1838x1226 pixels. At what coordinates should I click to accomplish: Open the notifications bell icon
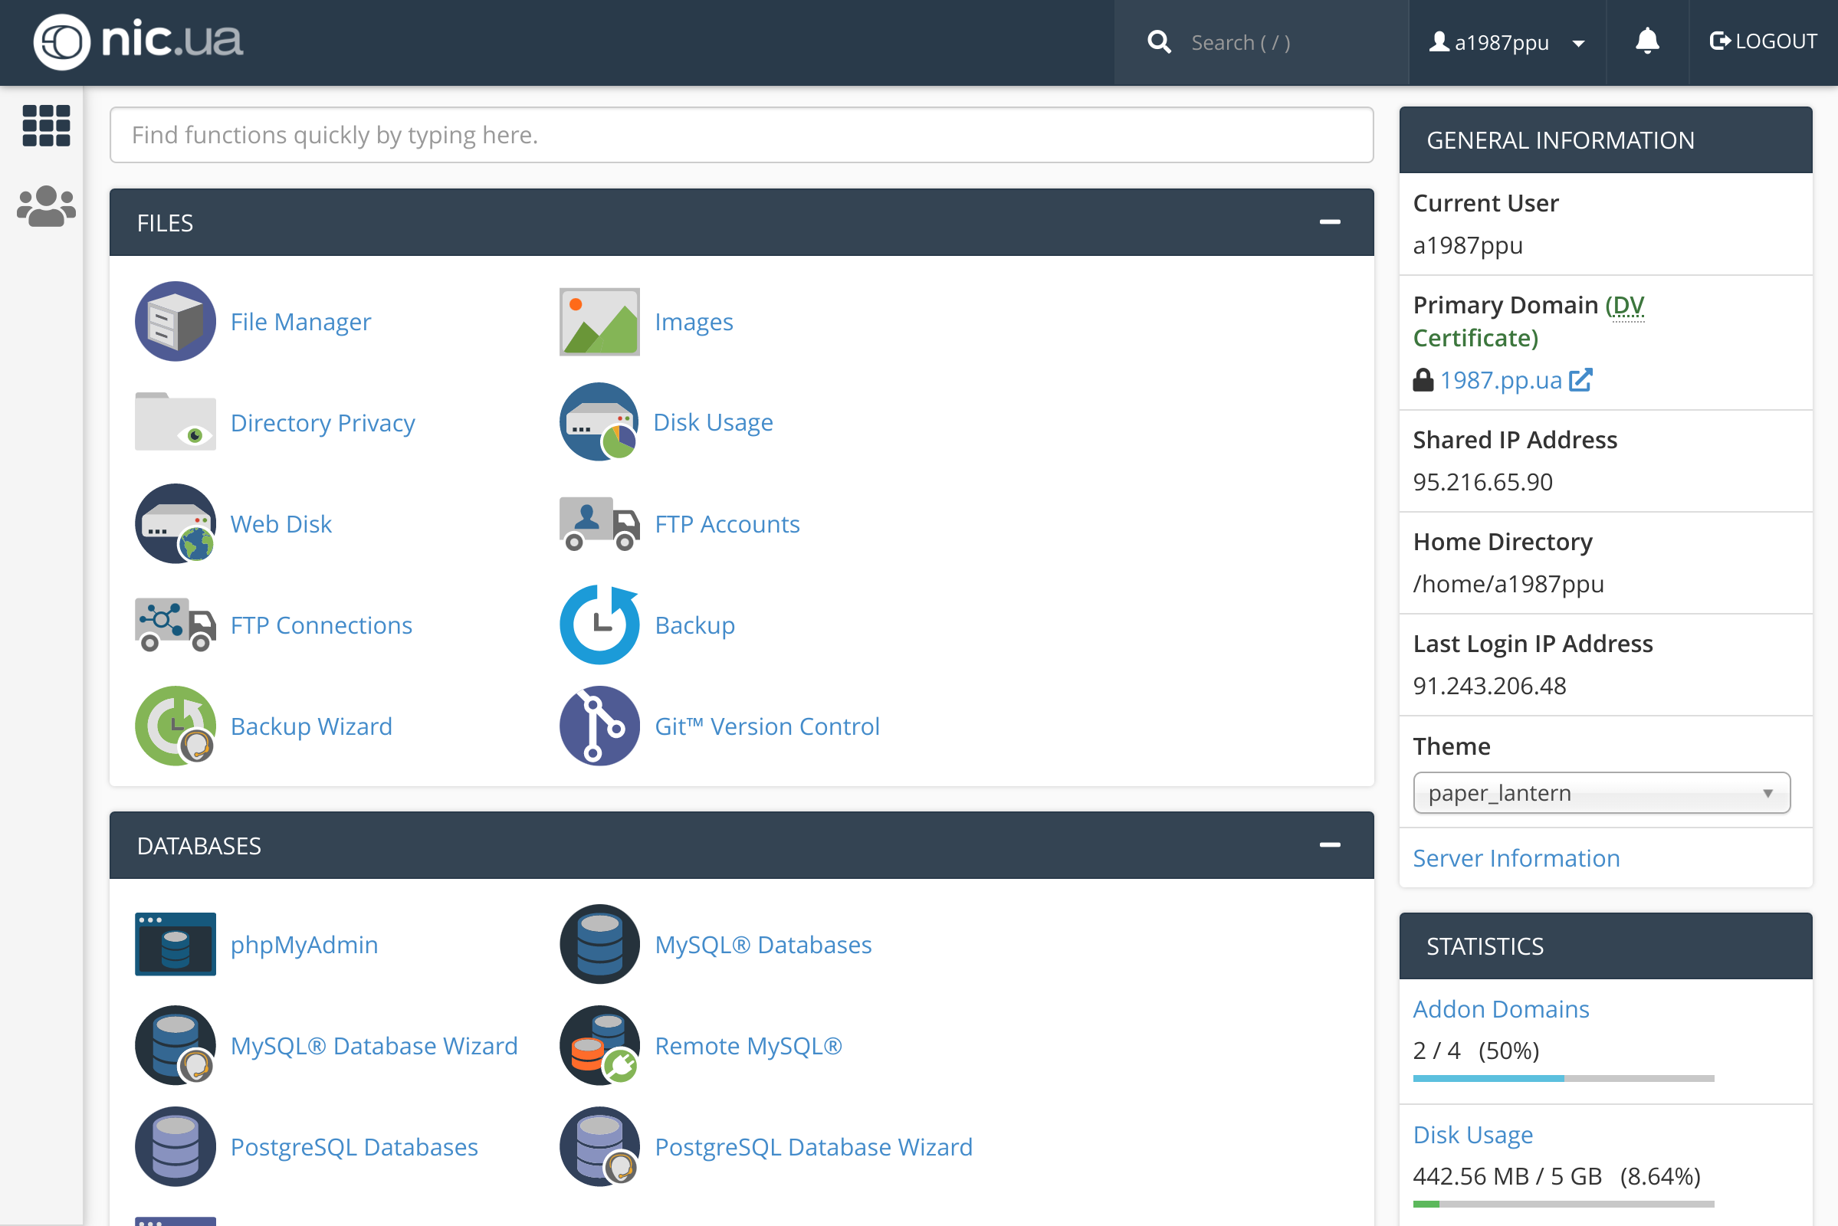tap(1647, 41)
